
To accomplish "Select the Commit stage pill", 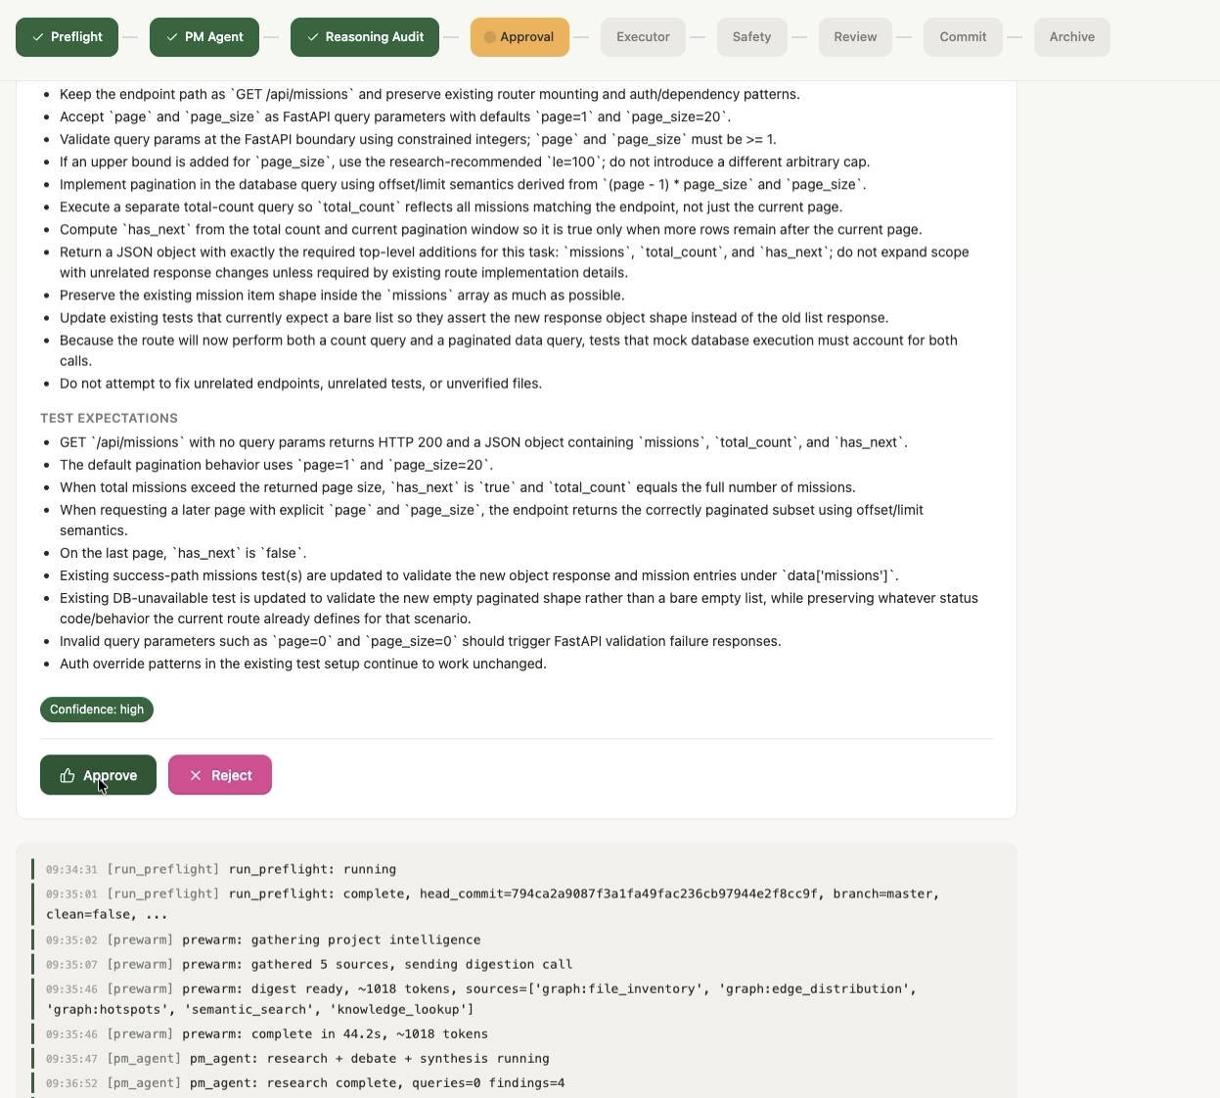I will (x=963, y=37).
